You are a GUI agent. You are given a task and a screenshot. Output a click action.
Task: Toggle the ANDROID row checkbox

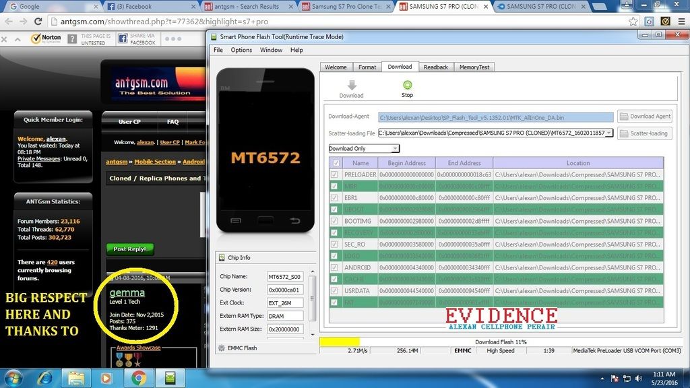coord(334,267)
